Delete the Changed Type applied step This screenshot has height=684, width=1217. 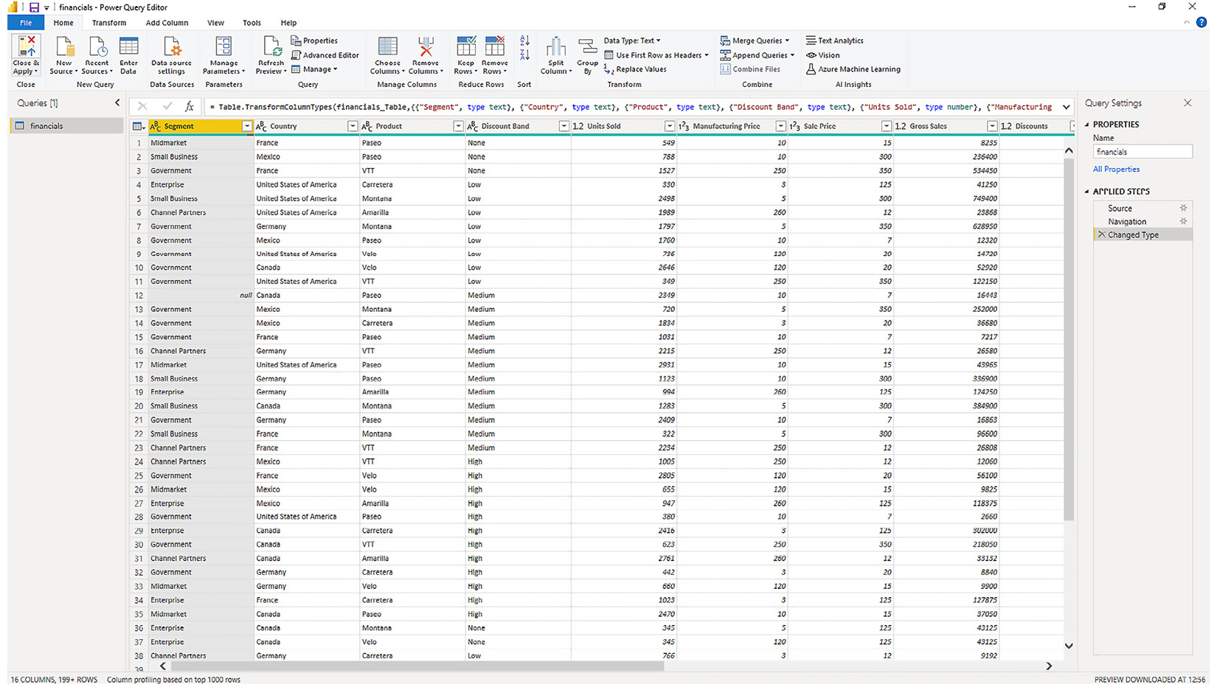tap(1101, 235)
